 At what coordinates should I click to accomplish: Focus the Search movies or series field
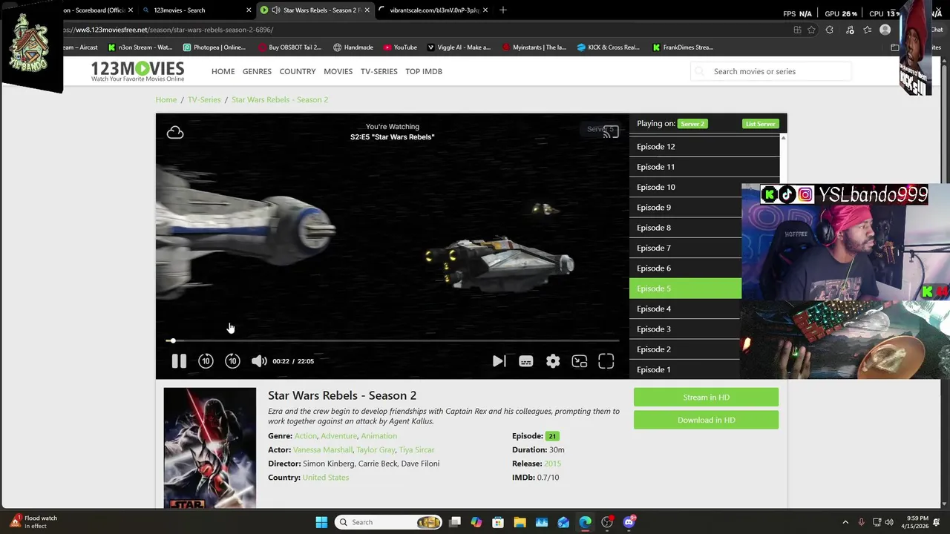pyautogui.click(x=772, y=71)
